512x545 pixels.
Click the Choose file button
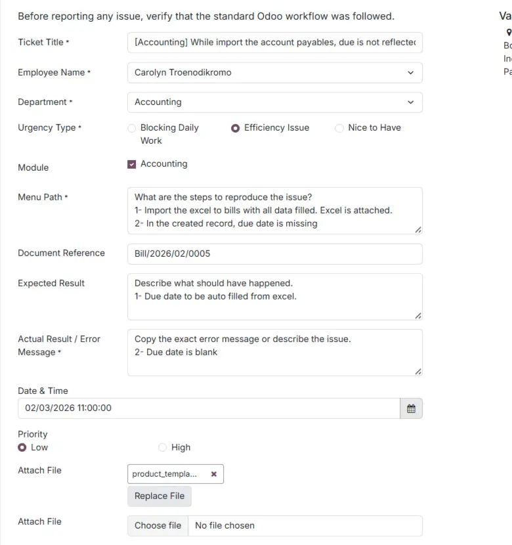point(158,525)
